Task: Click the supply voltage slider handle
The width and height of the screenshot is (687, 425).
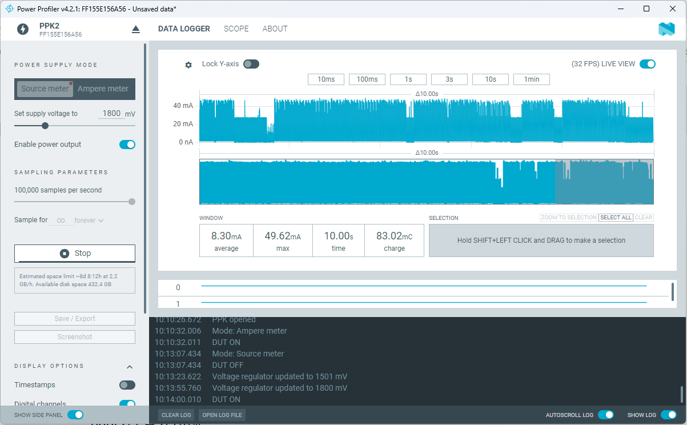Action: pyautogui.click(x=45, y=126)
